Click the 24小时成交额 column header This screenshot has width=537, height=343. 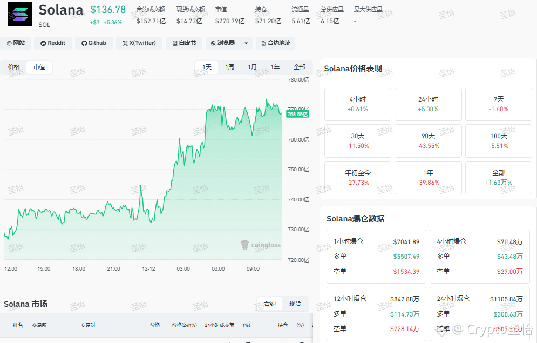click(x=219, y=325)
